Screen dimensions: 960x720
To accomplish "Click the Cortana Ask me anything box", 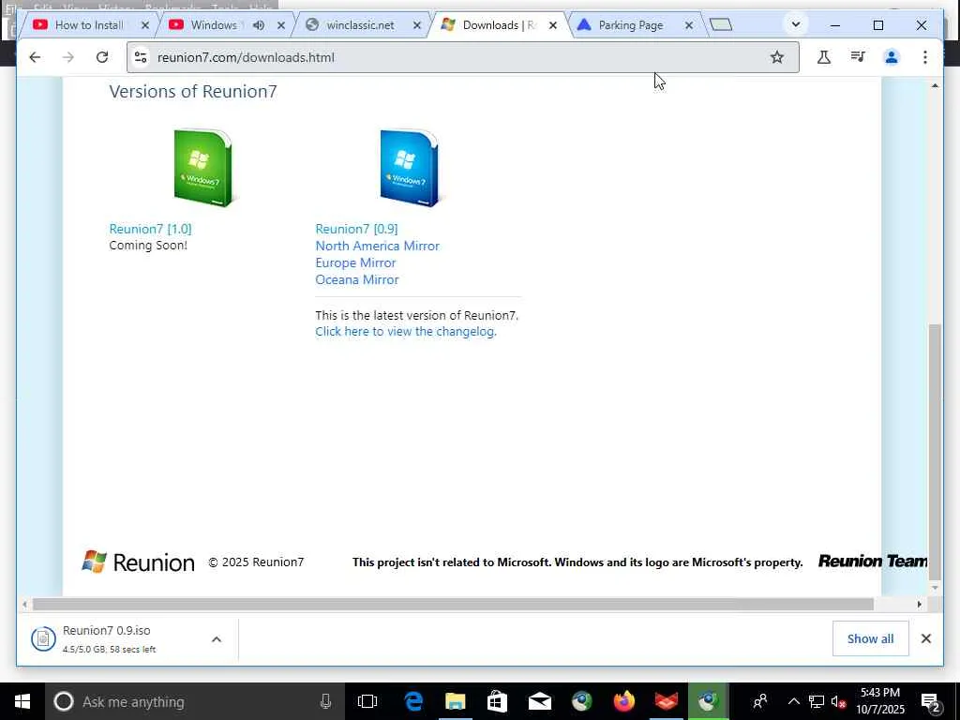I will pyautogui.click(x=195, y=701).
